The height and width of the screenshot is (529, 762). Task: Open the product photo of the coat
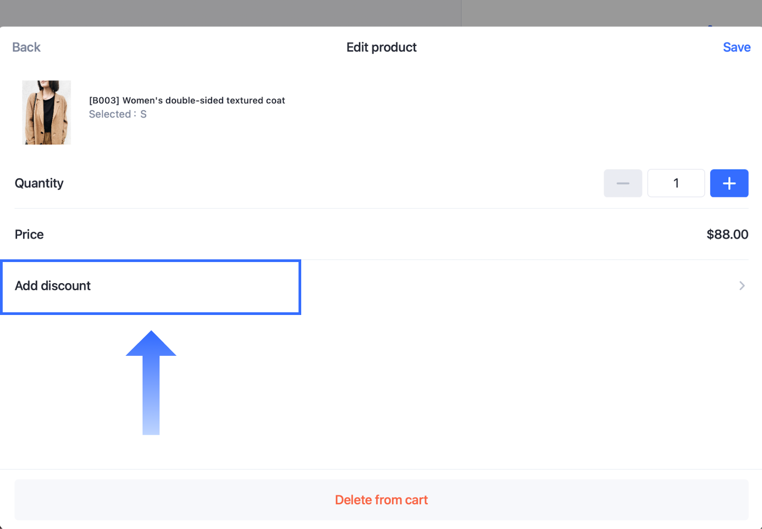[x=47, y=112]
